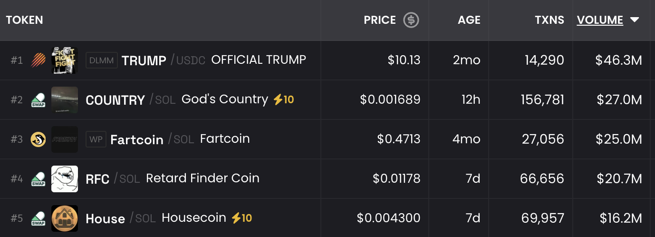
Task: Toggle the VOLUME sort arrow
Action: (x=634, y=20)
